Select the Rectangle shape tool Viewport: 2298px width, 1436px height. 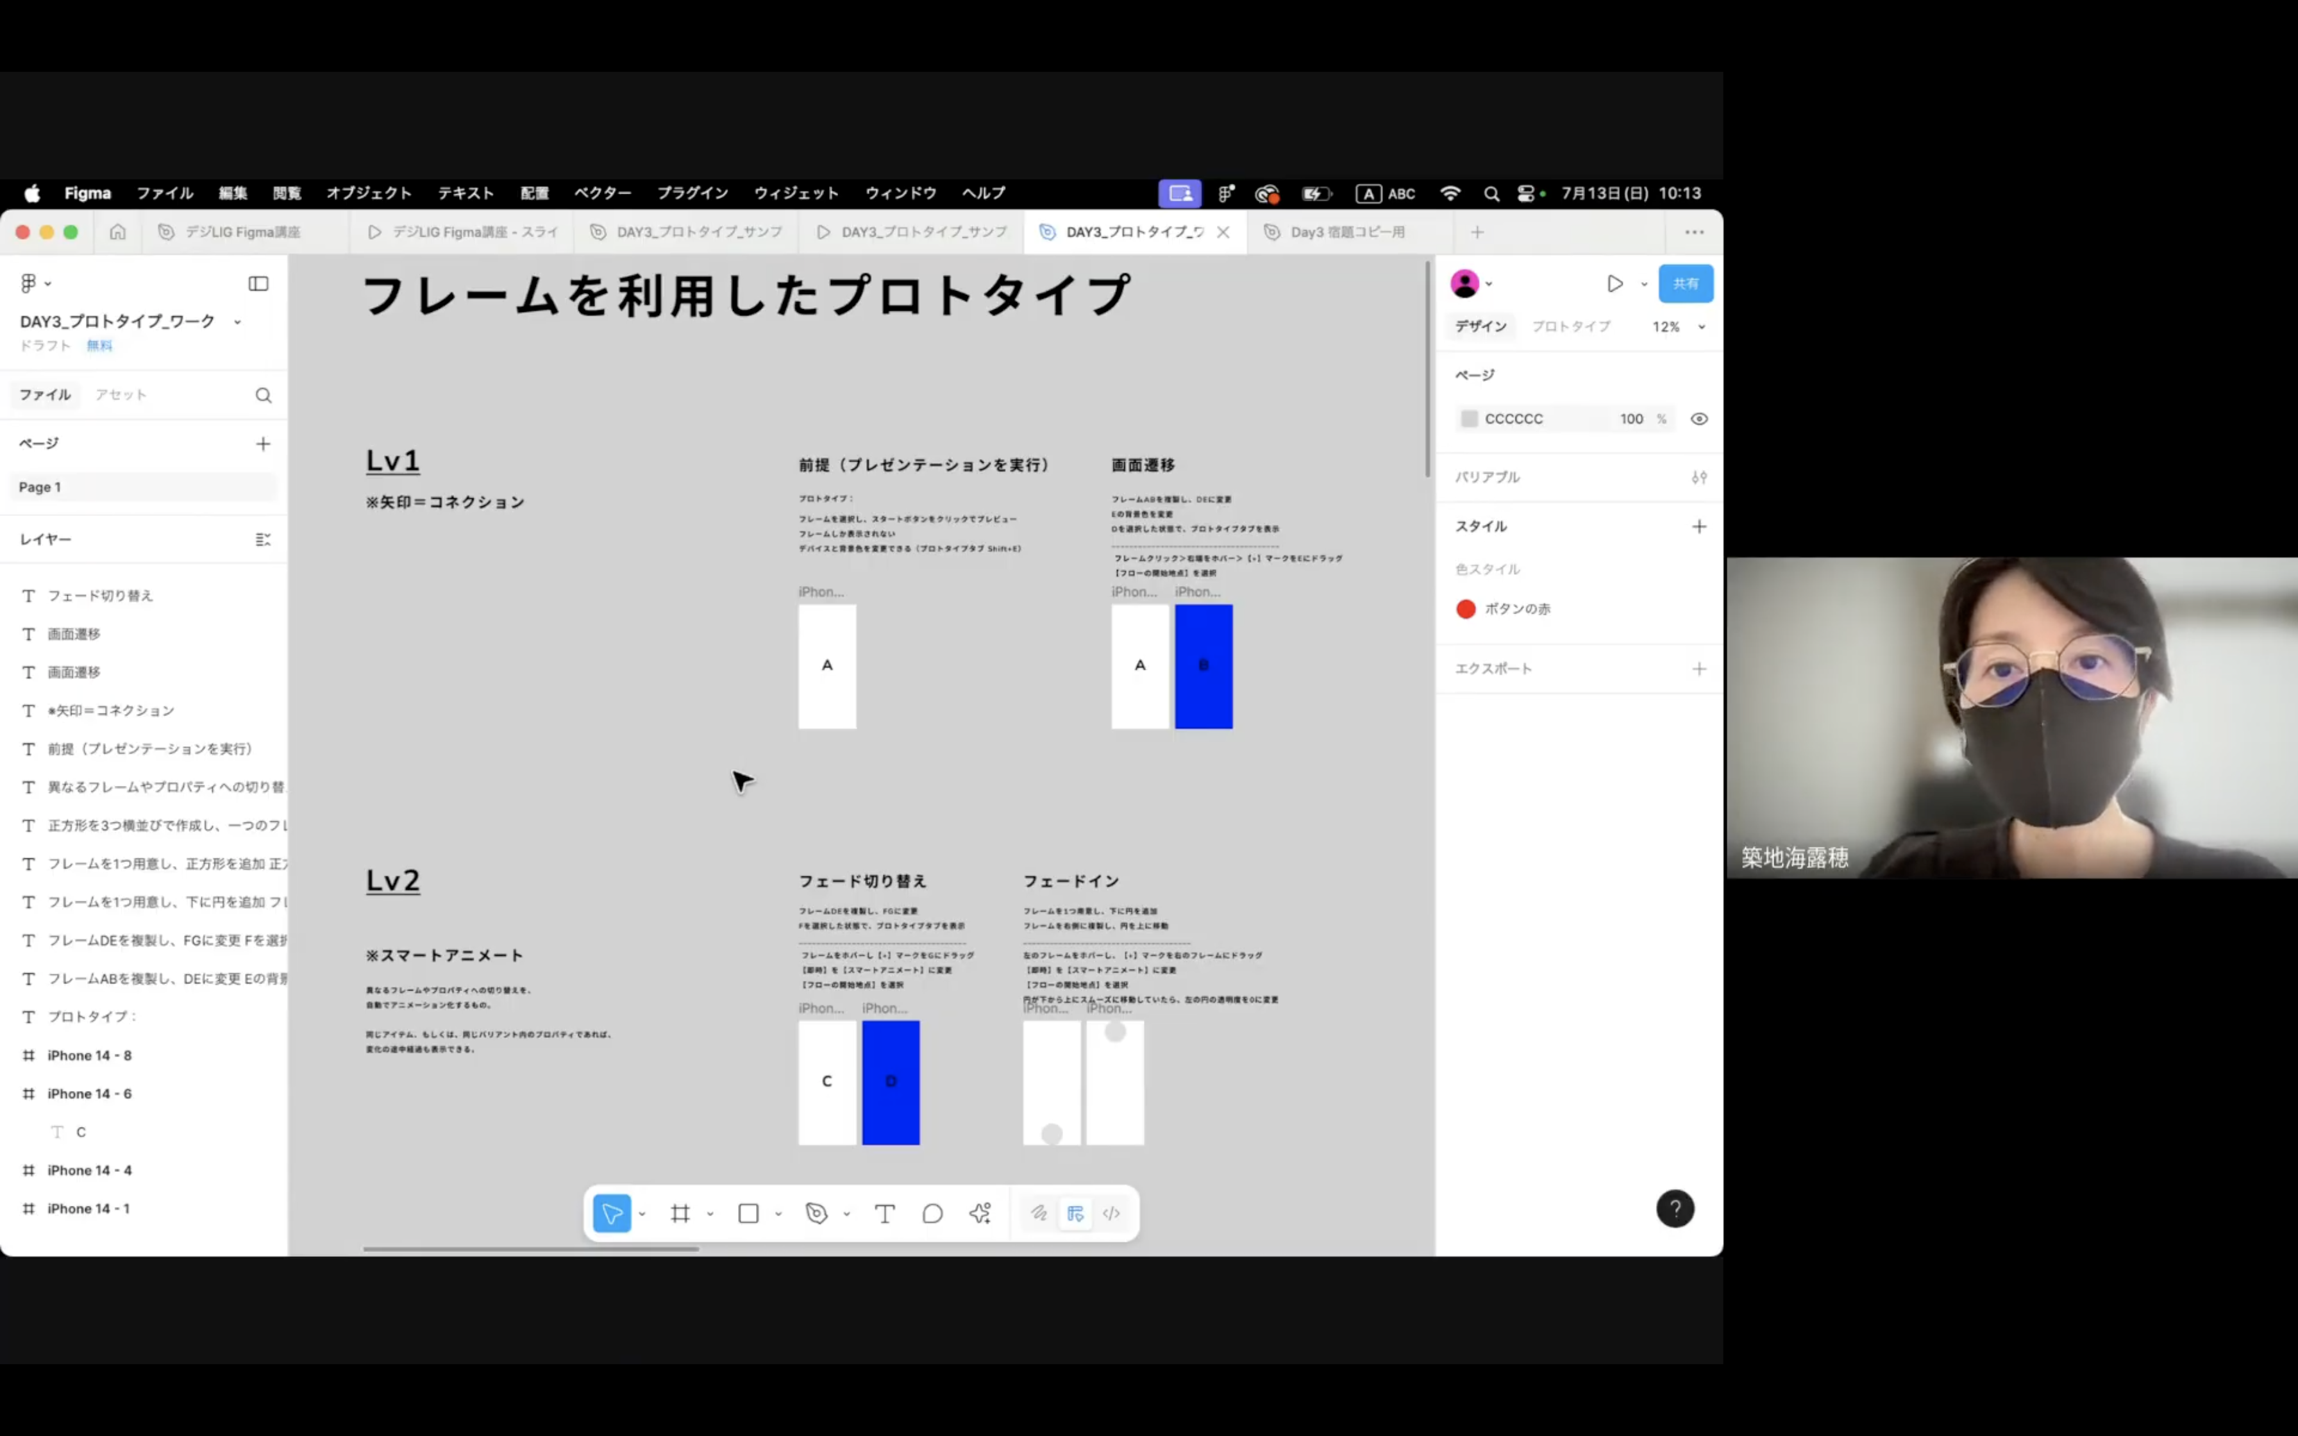748,1213
